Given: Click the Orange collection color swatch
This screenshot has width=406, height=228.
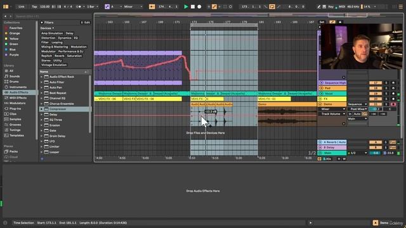Looking at the screenshot, I should coord(6,34).
